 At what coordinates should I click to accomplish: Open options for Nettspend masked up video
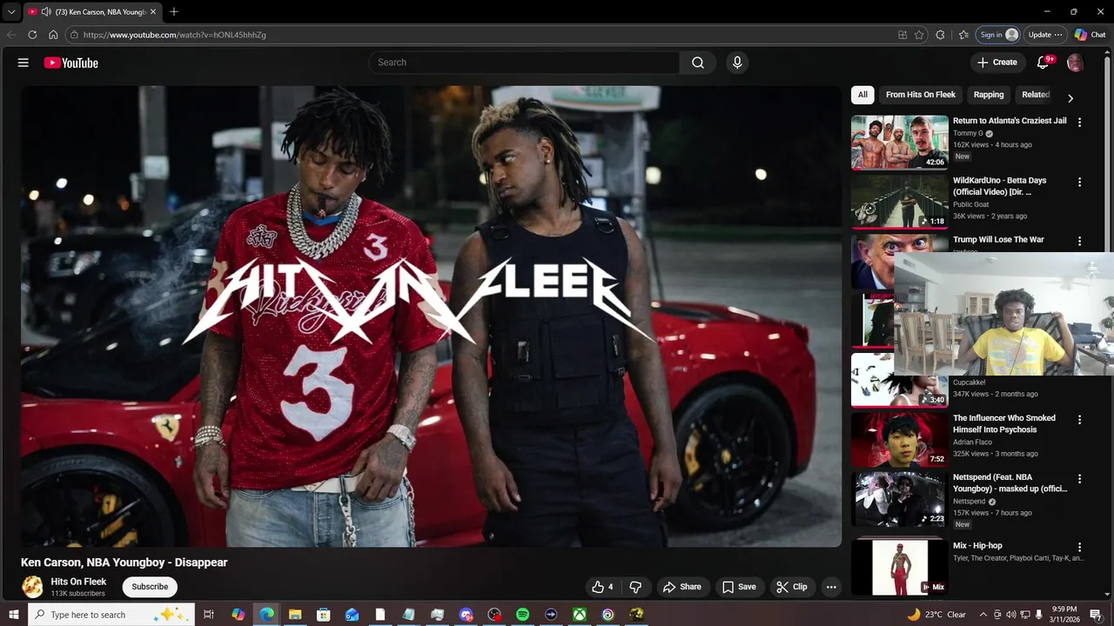point(1079,479)
